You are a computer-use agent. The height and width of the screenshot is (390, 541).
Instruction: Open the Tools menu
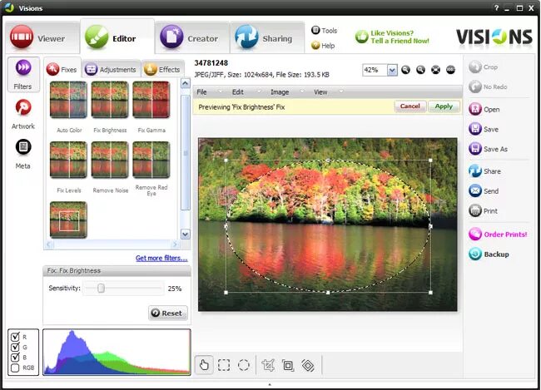[x=324, y=30]
